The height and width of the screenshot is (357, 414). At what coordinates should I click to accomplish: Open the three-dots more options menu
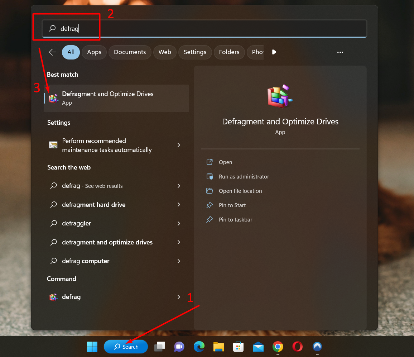pyautogui.click(x=340, y=52)
